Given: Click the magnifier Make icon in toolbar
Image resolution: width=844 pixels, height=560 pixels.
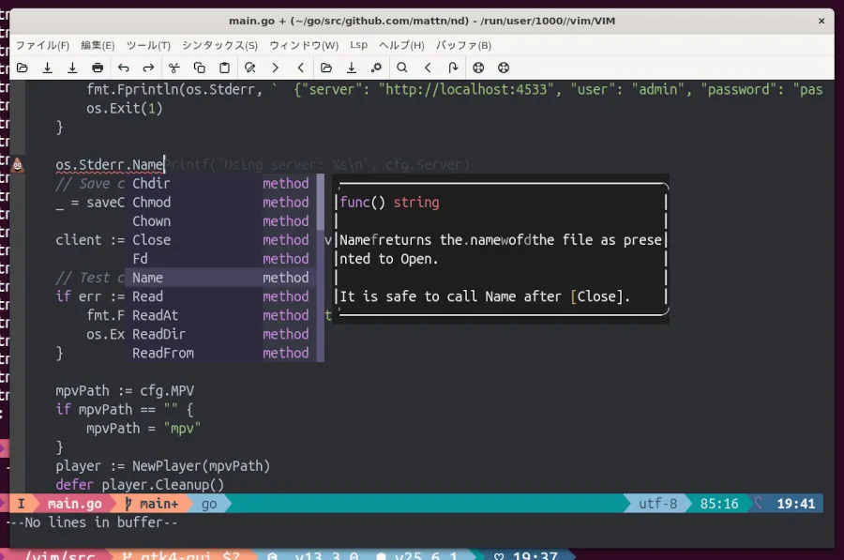Looking at the screenshot, I should pos(402,68).
